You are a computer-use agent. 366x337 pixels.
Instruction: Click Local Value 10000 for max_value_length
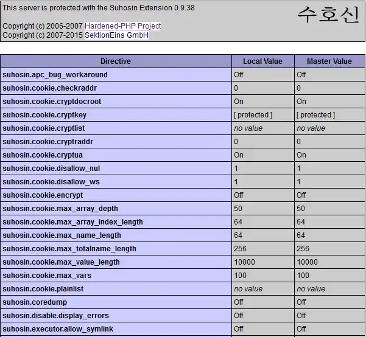tap(244, 262)
